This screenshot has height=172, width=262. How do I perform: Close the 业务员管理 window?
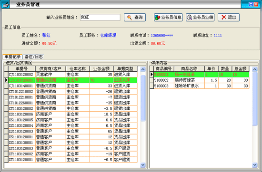pos(256,4)
